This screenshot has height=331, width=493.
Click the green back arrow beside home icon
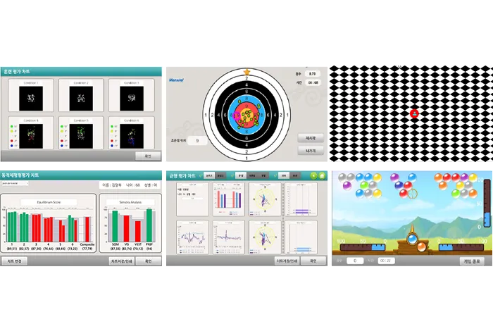[313, 175]
